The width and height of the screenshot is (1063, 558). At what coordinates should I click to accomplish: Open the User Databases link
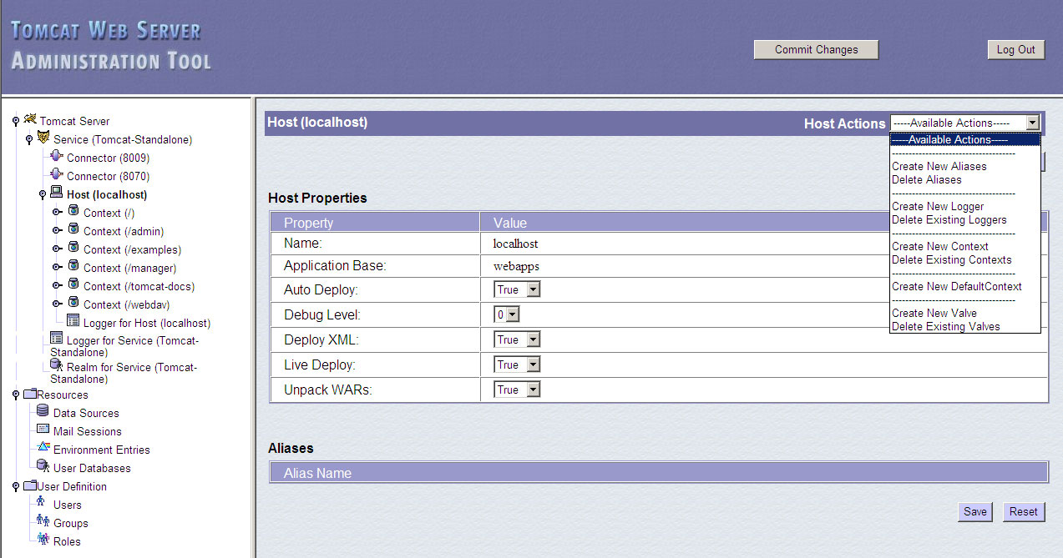tap(92, 468)
